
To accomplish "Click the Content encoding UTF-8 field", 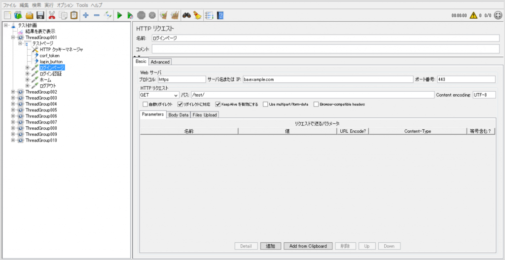I will click(484, 95).
